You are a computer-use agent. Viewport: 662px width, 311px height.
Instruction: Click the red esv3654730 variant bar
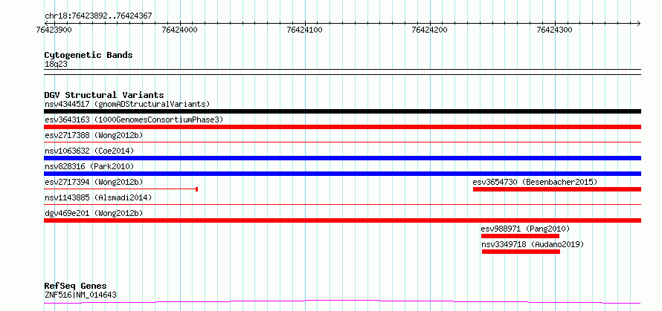(x=557, y=189)
